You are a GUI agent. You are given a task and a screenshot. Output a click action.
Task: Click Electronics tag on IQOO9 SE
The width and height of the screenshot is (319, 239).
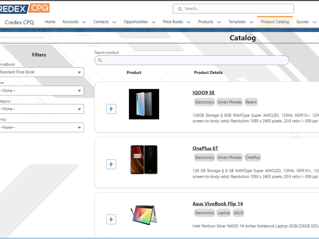[x=204, y=102]
